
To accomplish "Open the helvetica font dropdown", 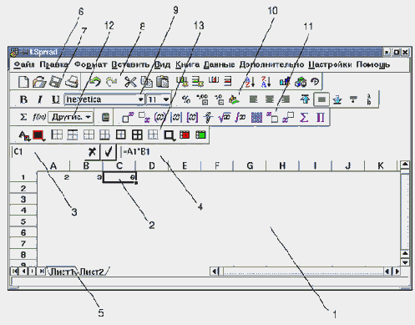I will (104, 99).
